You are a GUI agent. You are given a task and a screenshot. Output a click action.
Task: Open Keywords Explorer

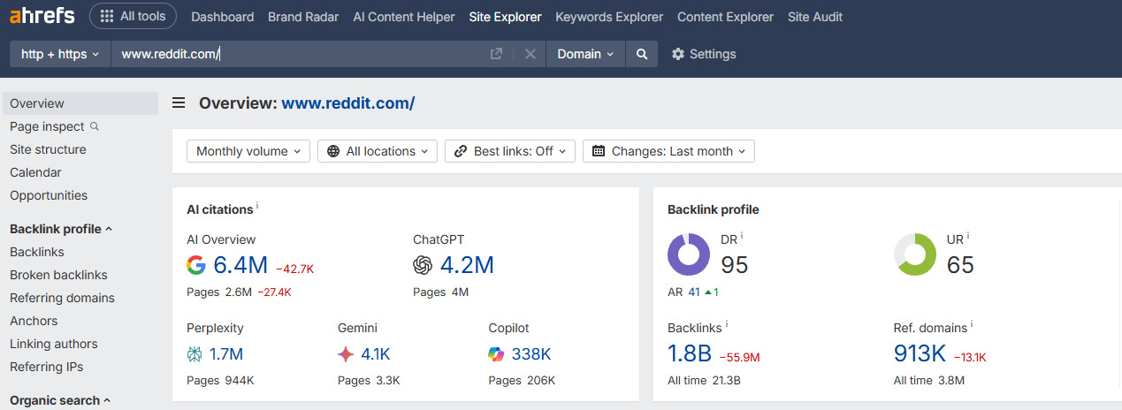coord(609,17)
